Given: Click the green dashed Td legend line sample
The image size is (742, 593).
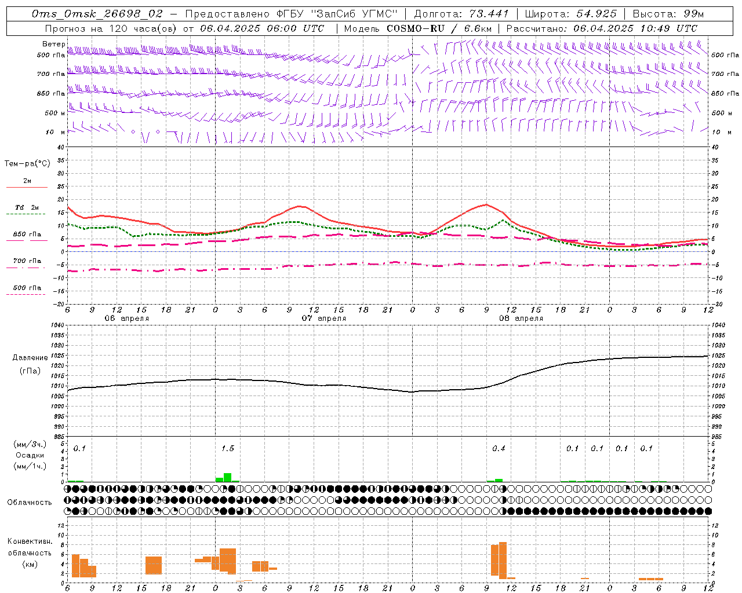Looking at the screenshot, I should point(26,214).
